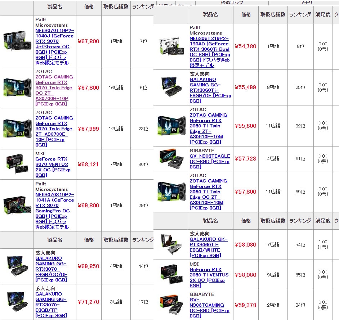Click the 8店舗 shop count cell

click(273, 87)
